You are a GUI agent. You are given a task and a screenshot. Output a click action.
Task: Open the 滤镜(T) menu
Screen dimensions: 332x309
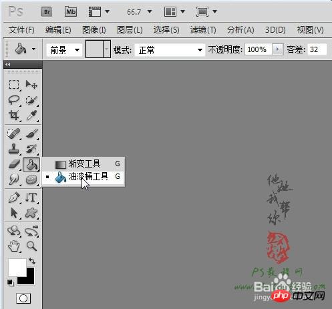[x=203, y=30]
